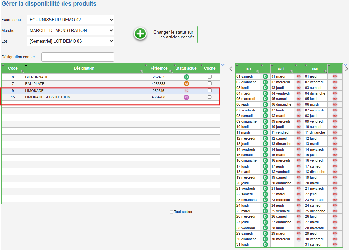Sort by Code column header
The height and width of the screenshot is (250, 349).
point(13,68)
